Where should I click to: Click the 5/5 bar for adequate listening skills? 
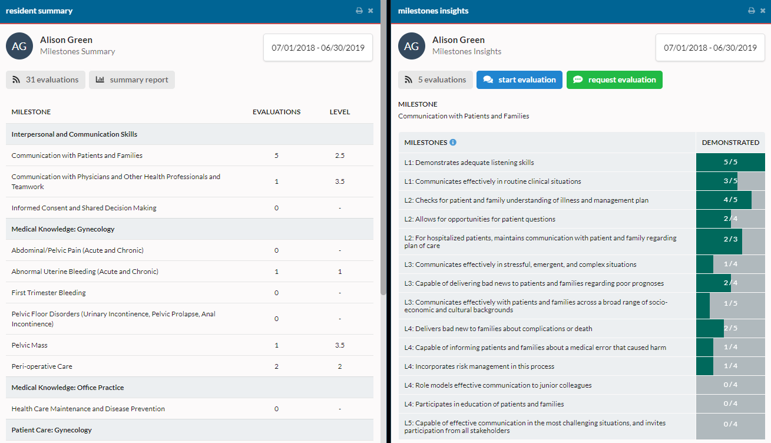(730, 162)
